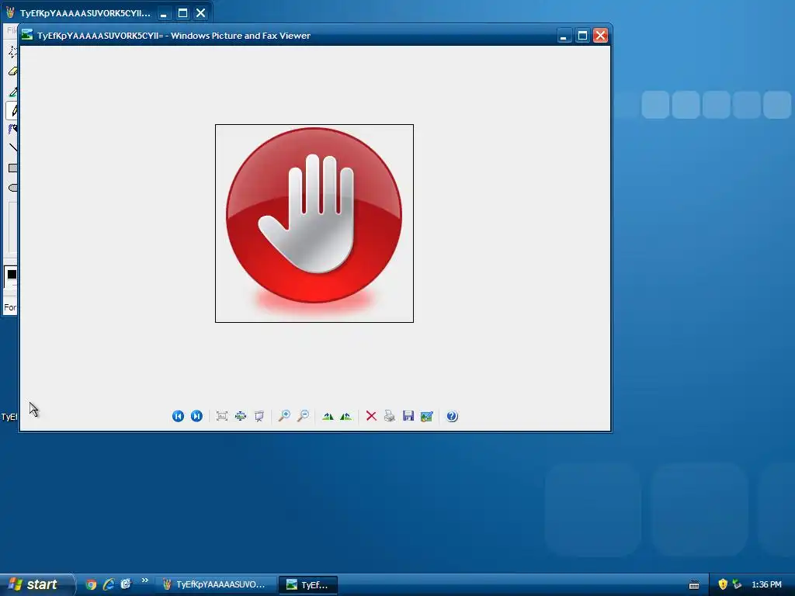Click black foreground color box in Paint
This screenshot has width=795, height=596.
[x=11, y=275]
